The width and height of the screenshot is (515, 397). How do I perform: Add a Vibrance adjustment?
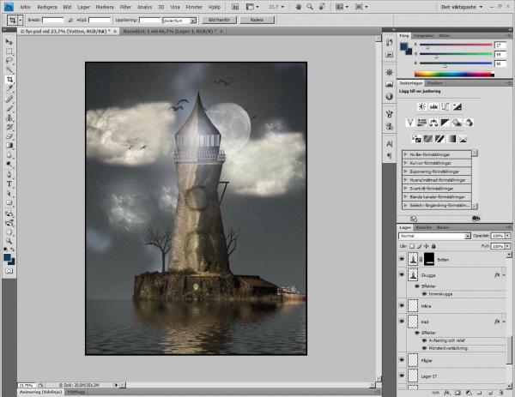[x=410, y=123]
